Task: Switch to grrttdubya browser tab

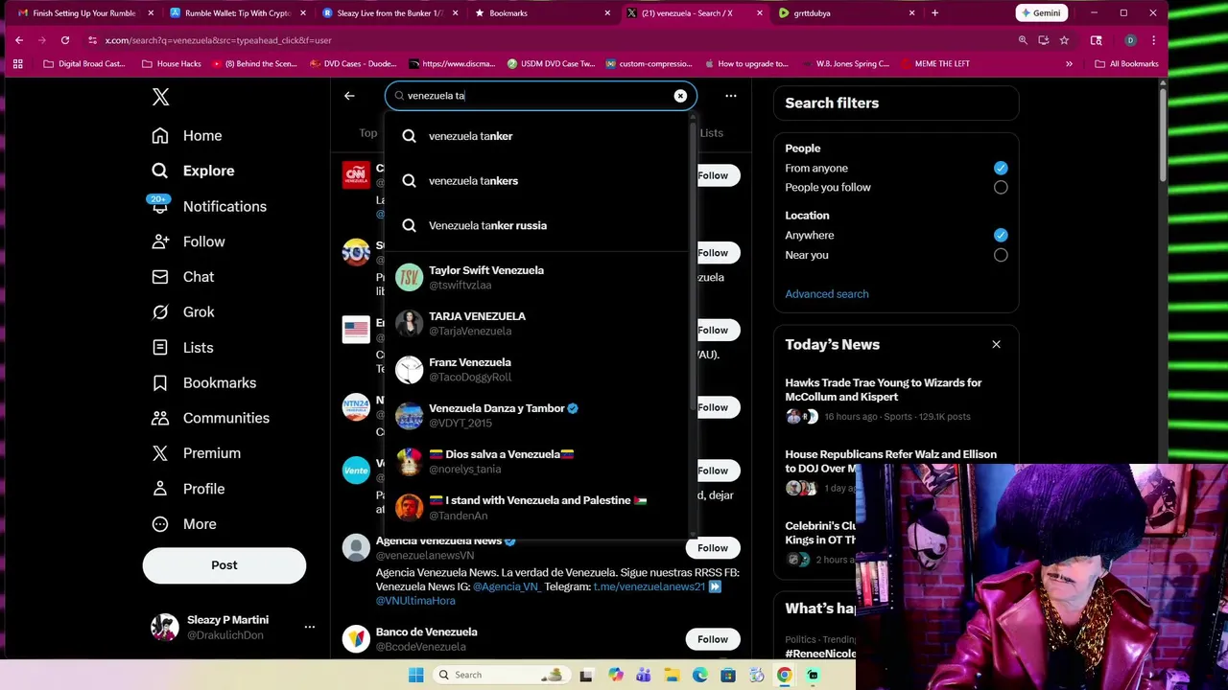Action: click(846, 13)
